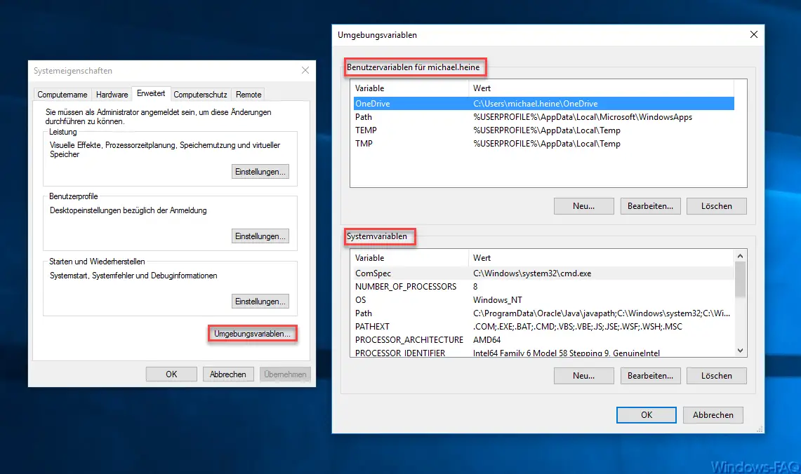This screenshot has height=474, width=801.
Task: Click OK in the Umgebungsvariablen dialog
Action: pos(645,414)
